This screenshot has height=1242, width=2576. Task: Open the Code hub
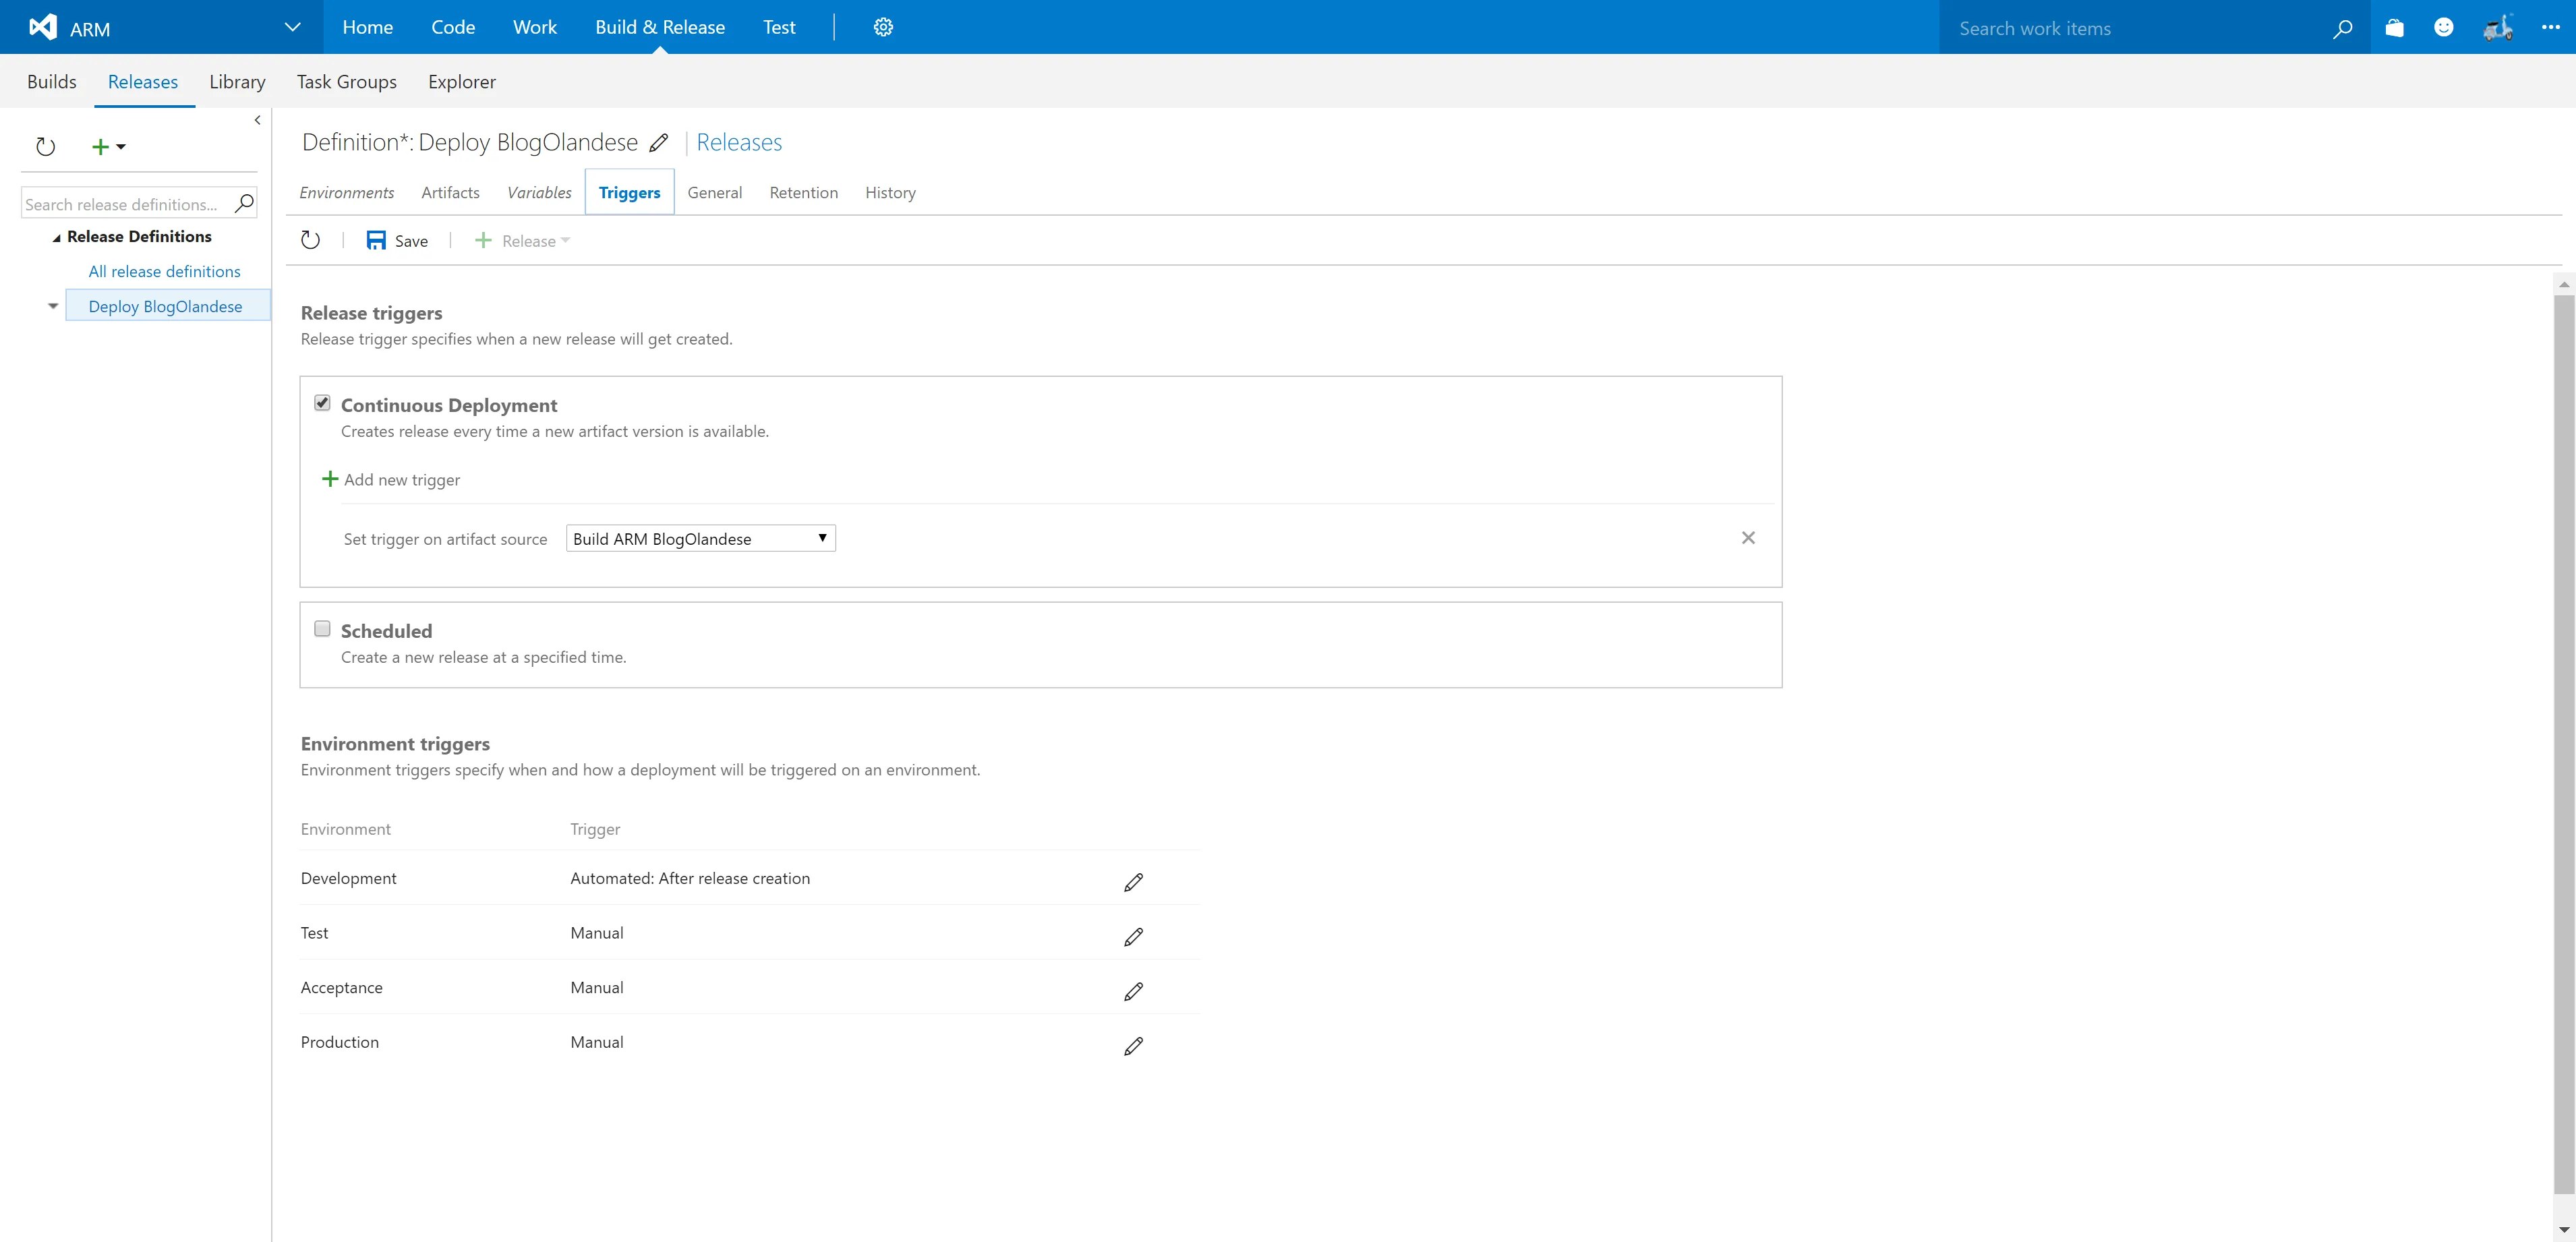453,27
